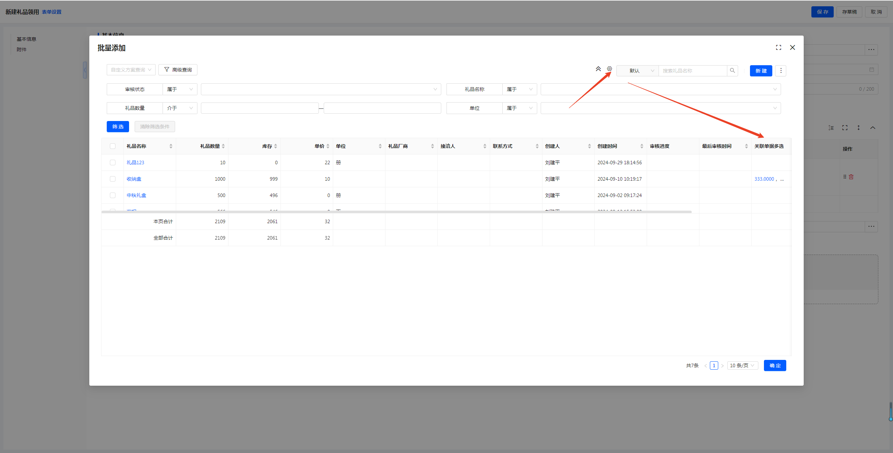Collapse background section with up chevron
This screenshot has width=893, height=453.
pyautogui.click(x=873, y=128)
